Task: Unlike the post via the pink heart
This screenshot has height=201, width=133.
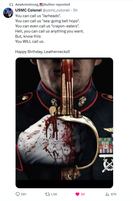Action: pyautogui.click(x=77, y=194)
